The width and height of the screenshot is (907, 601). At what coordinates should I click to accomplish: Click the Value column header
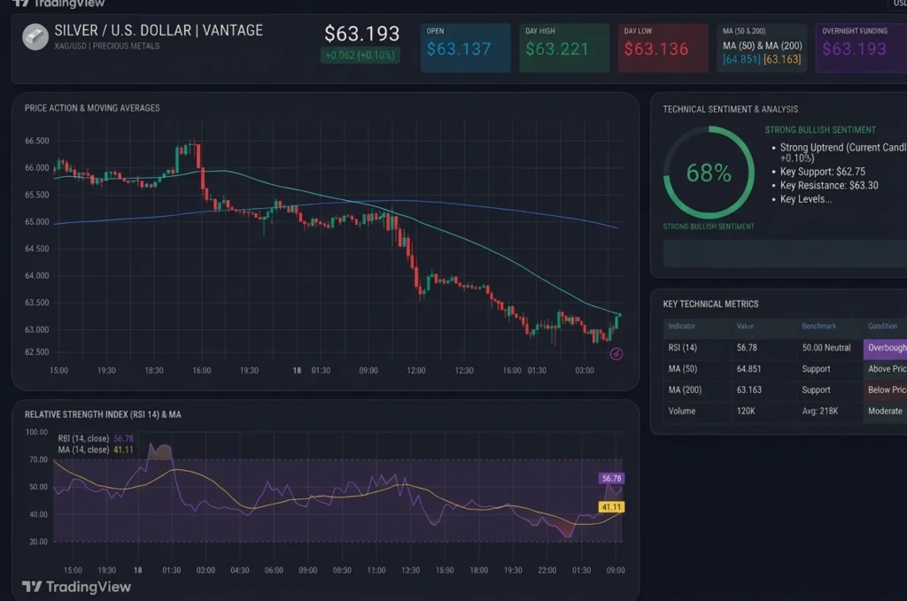[745, 326]
